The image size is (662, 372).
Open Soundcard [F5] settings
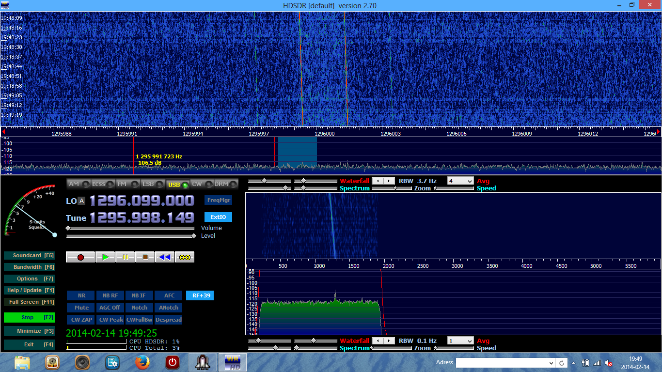[29, 255]
